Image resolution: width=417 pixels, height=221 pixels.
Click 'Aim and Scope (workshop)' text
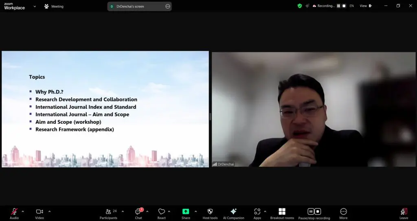[x=68, y=122]
